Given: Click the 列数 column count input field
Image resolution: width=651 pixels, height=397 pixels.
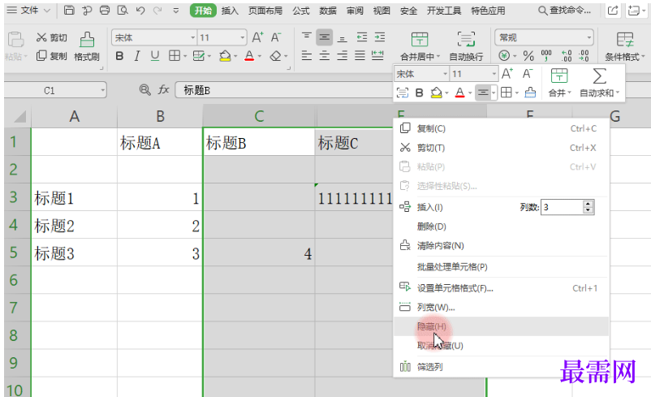Looking at the screenshot, I should [562, 207].
